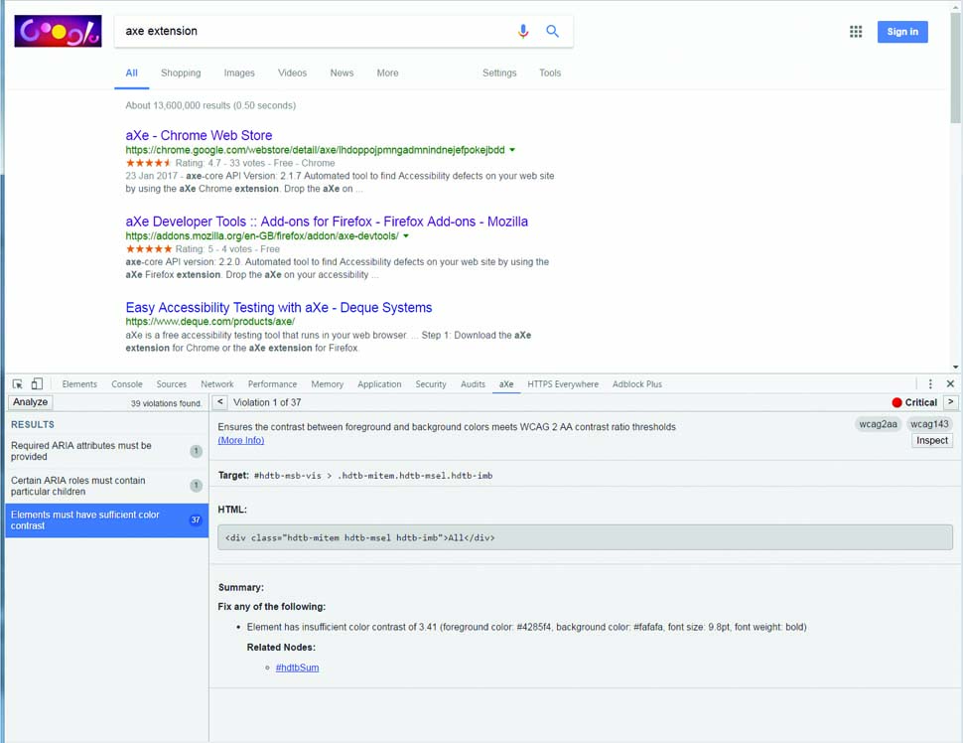Open the search Tools options
This screenshot has height=743, width=963.
click(550, 74)
